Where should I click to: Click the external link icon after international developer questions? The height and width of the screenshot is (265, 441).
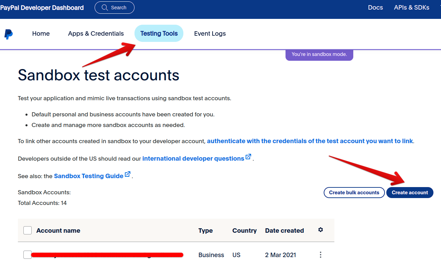248,157
